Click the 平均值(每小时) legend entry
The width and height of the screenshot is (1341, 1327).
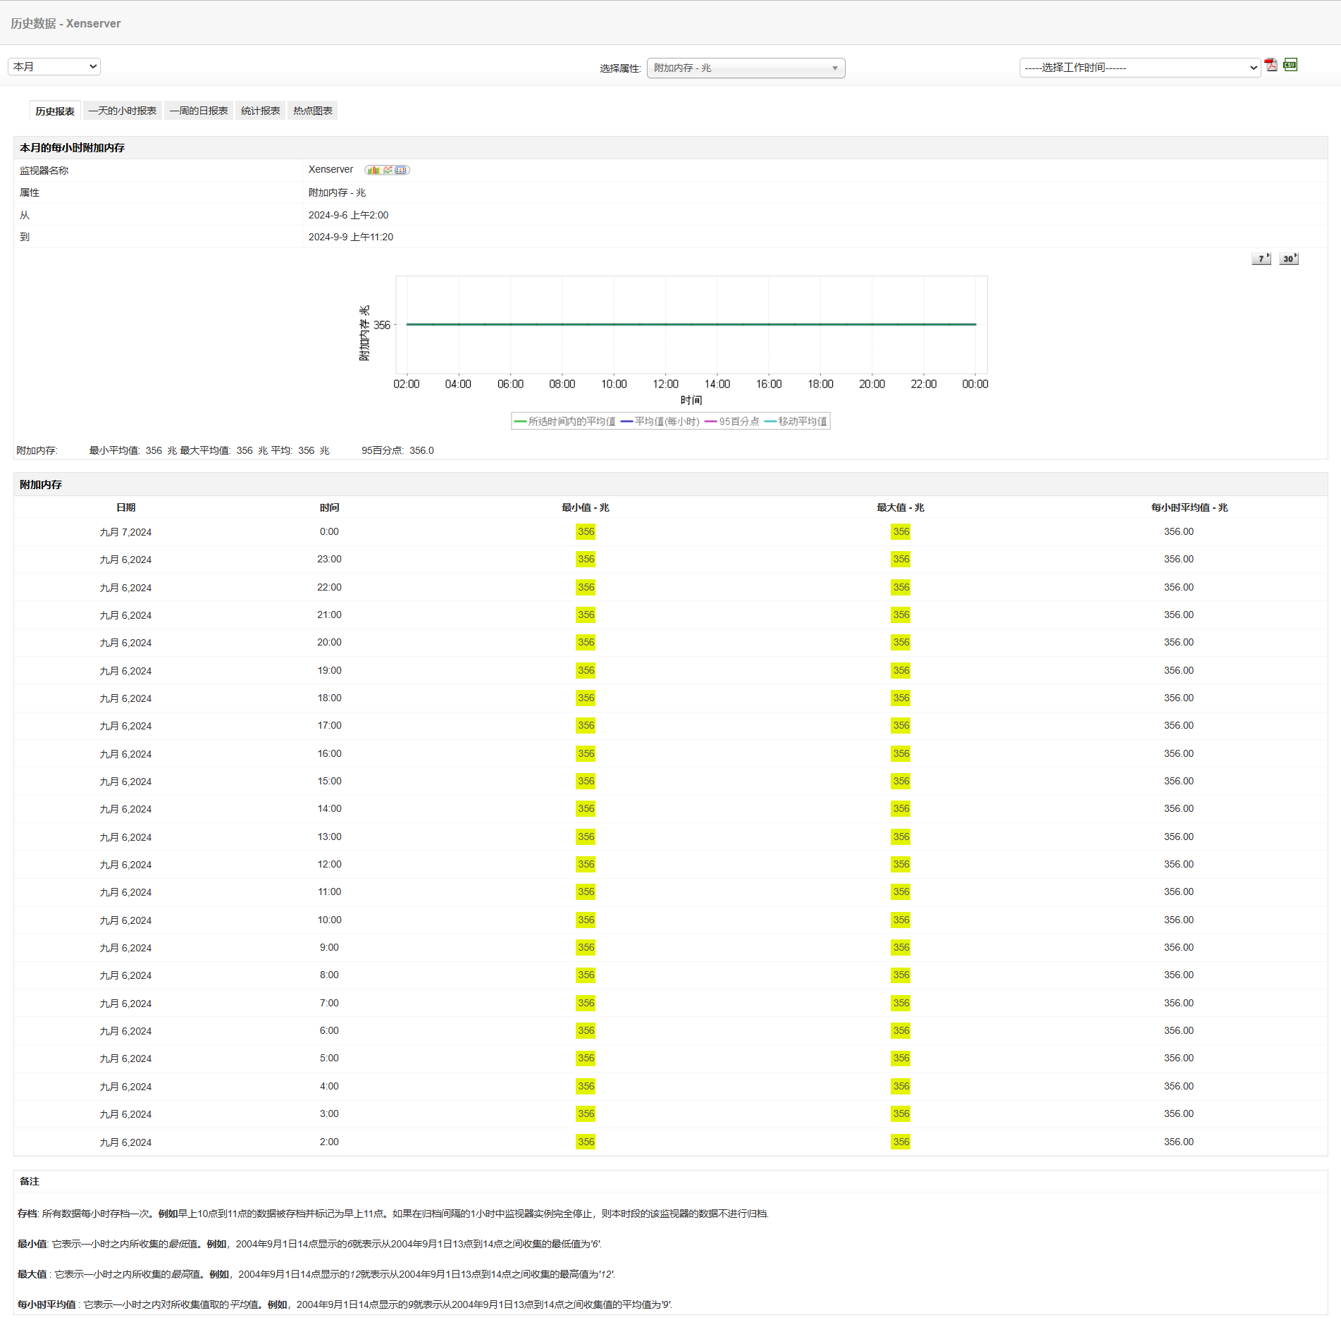pyautogui.click(x=660, y=421)
